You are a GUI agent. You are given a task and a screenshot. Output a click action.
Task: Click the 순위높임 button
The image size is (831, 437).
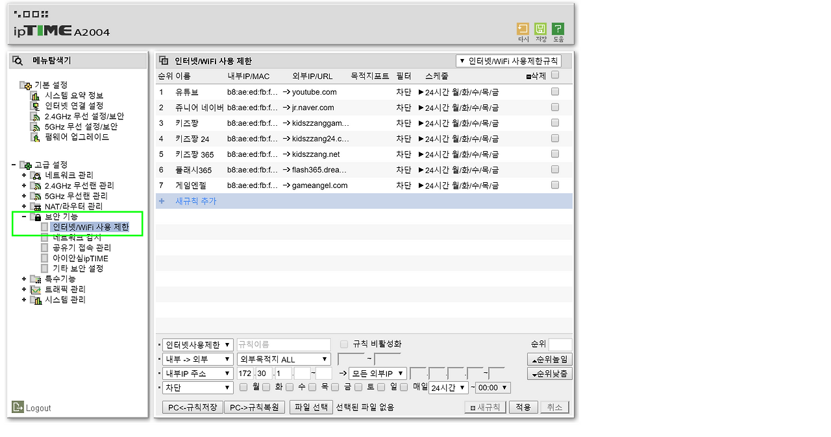[550, 359]
